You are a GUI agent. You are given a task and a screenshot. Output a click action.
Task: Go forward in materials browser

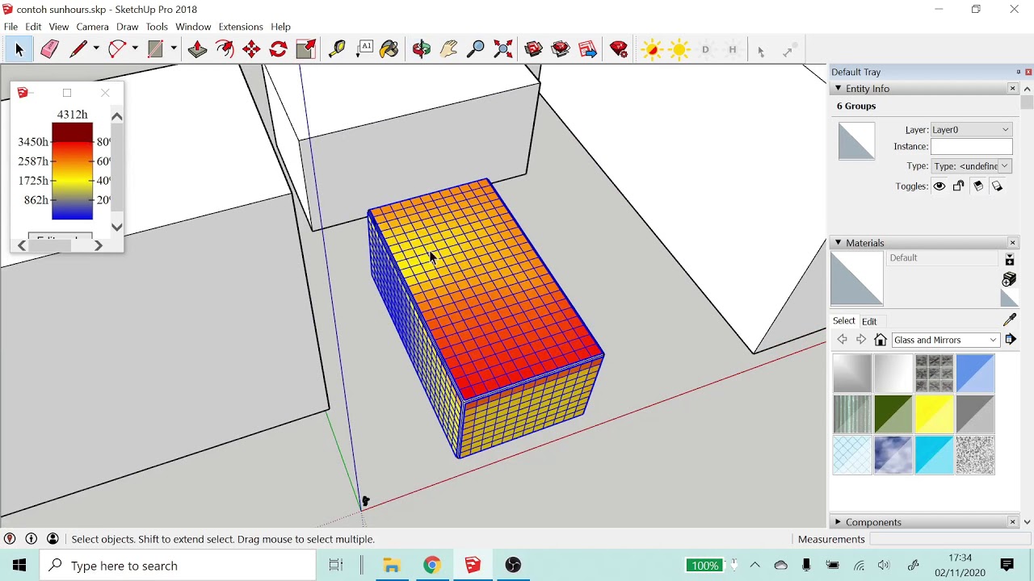pos(861,340)
